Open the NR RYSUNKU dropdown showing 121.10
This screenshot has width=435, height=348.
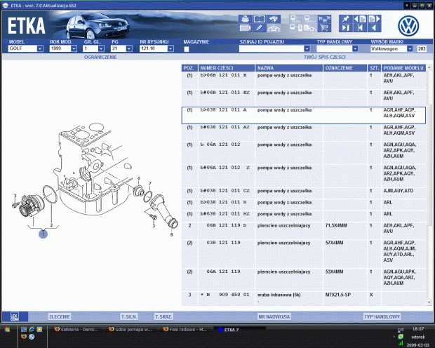[x=170, y=48]
